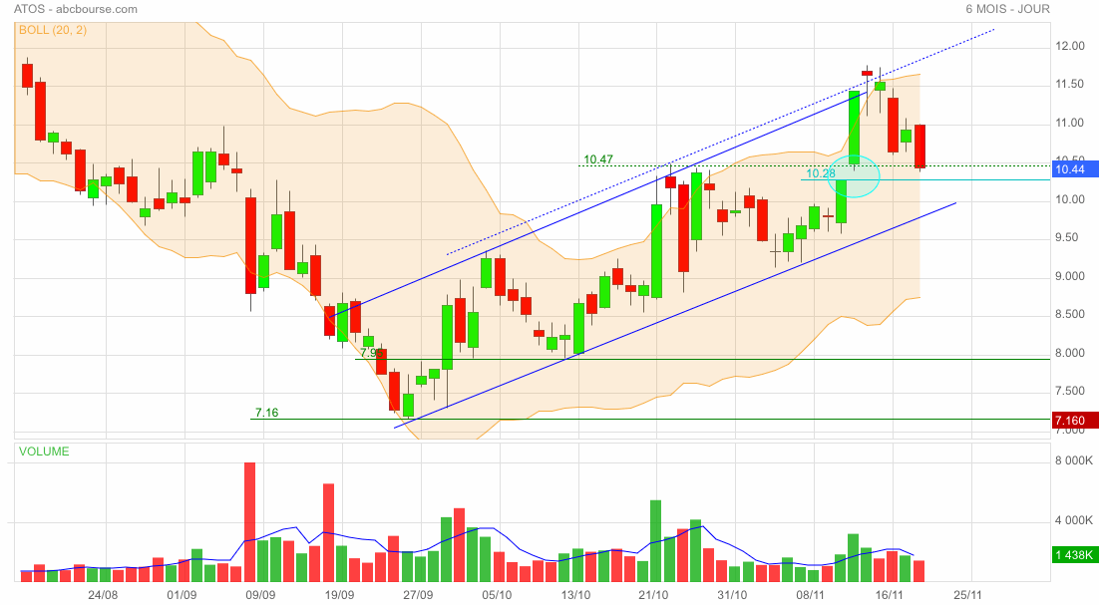Click the 7.50 price axis label
The width and height of the screenshot is (1099, 605).
pyautogui.click(x=1070, y=391)
